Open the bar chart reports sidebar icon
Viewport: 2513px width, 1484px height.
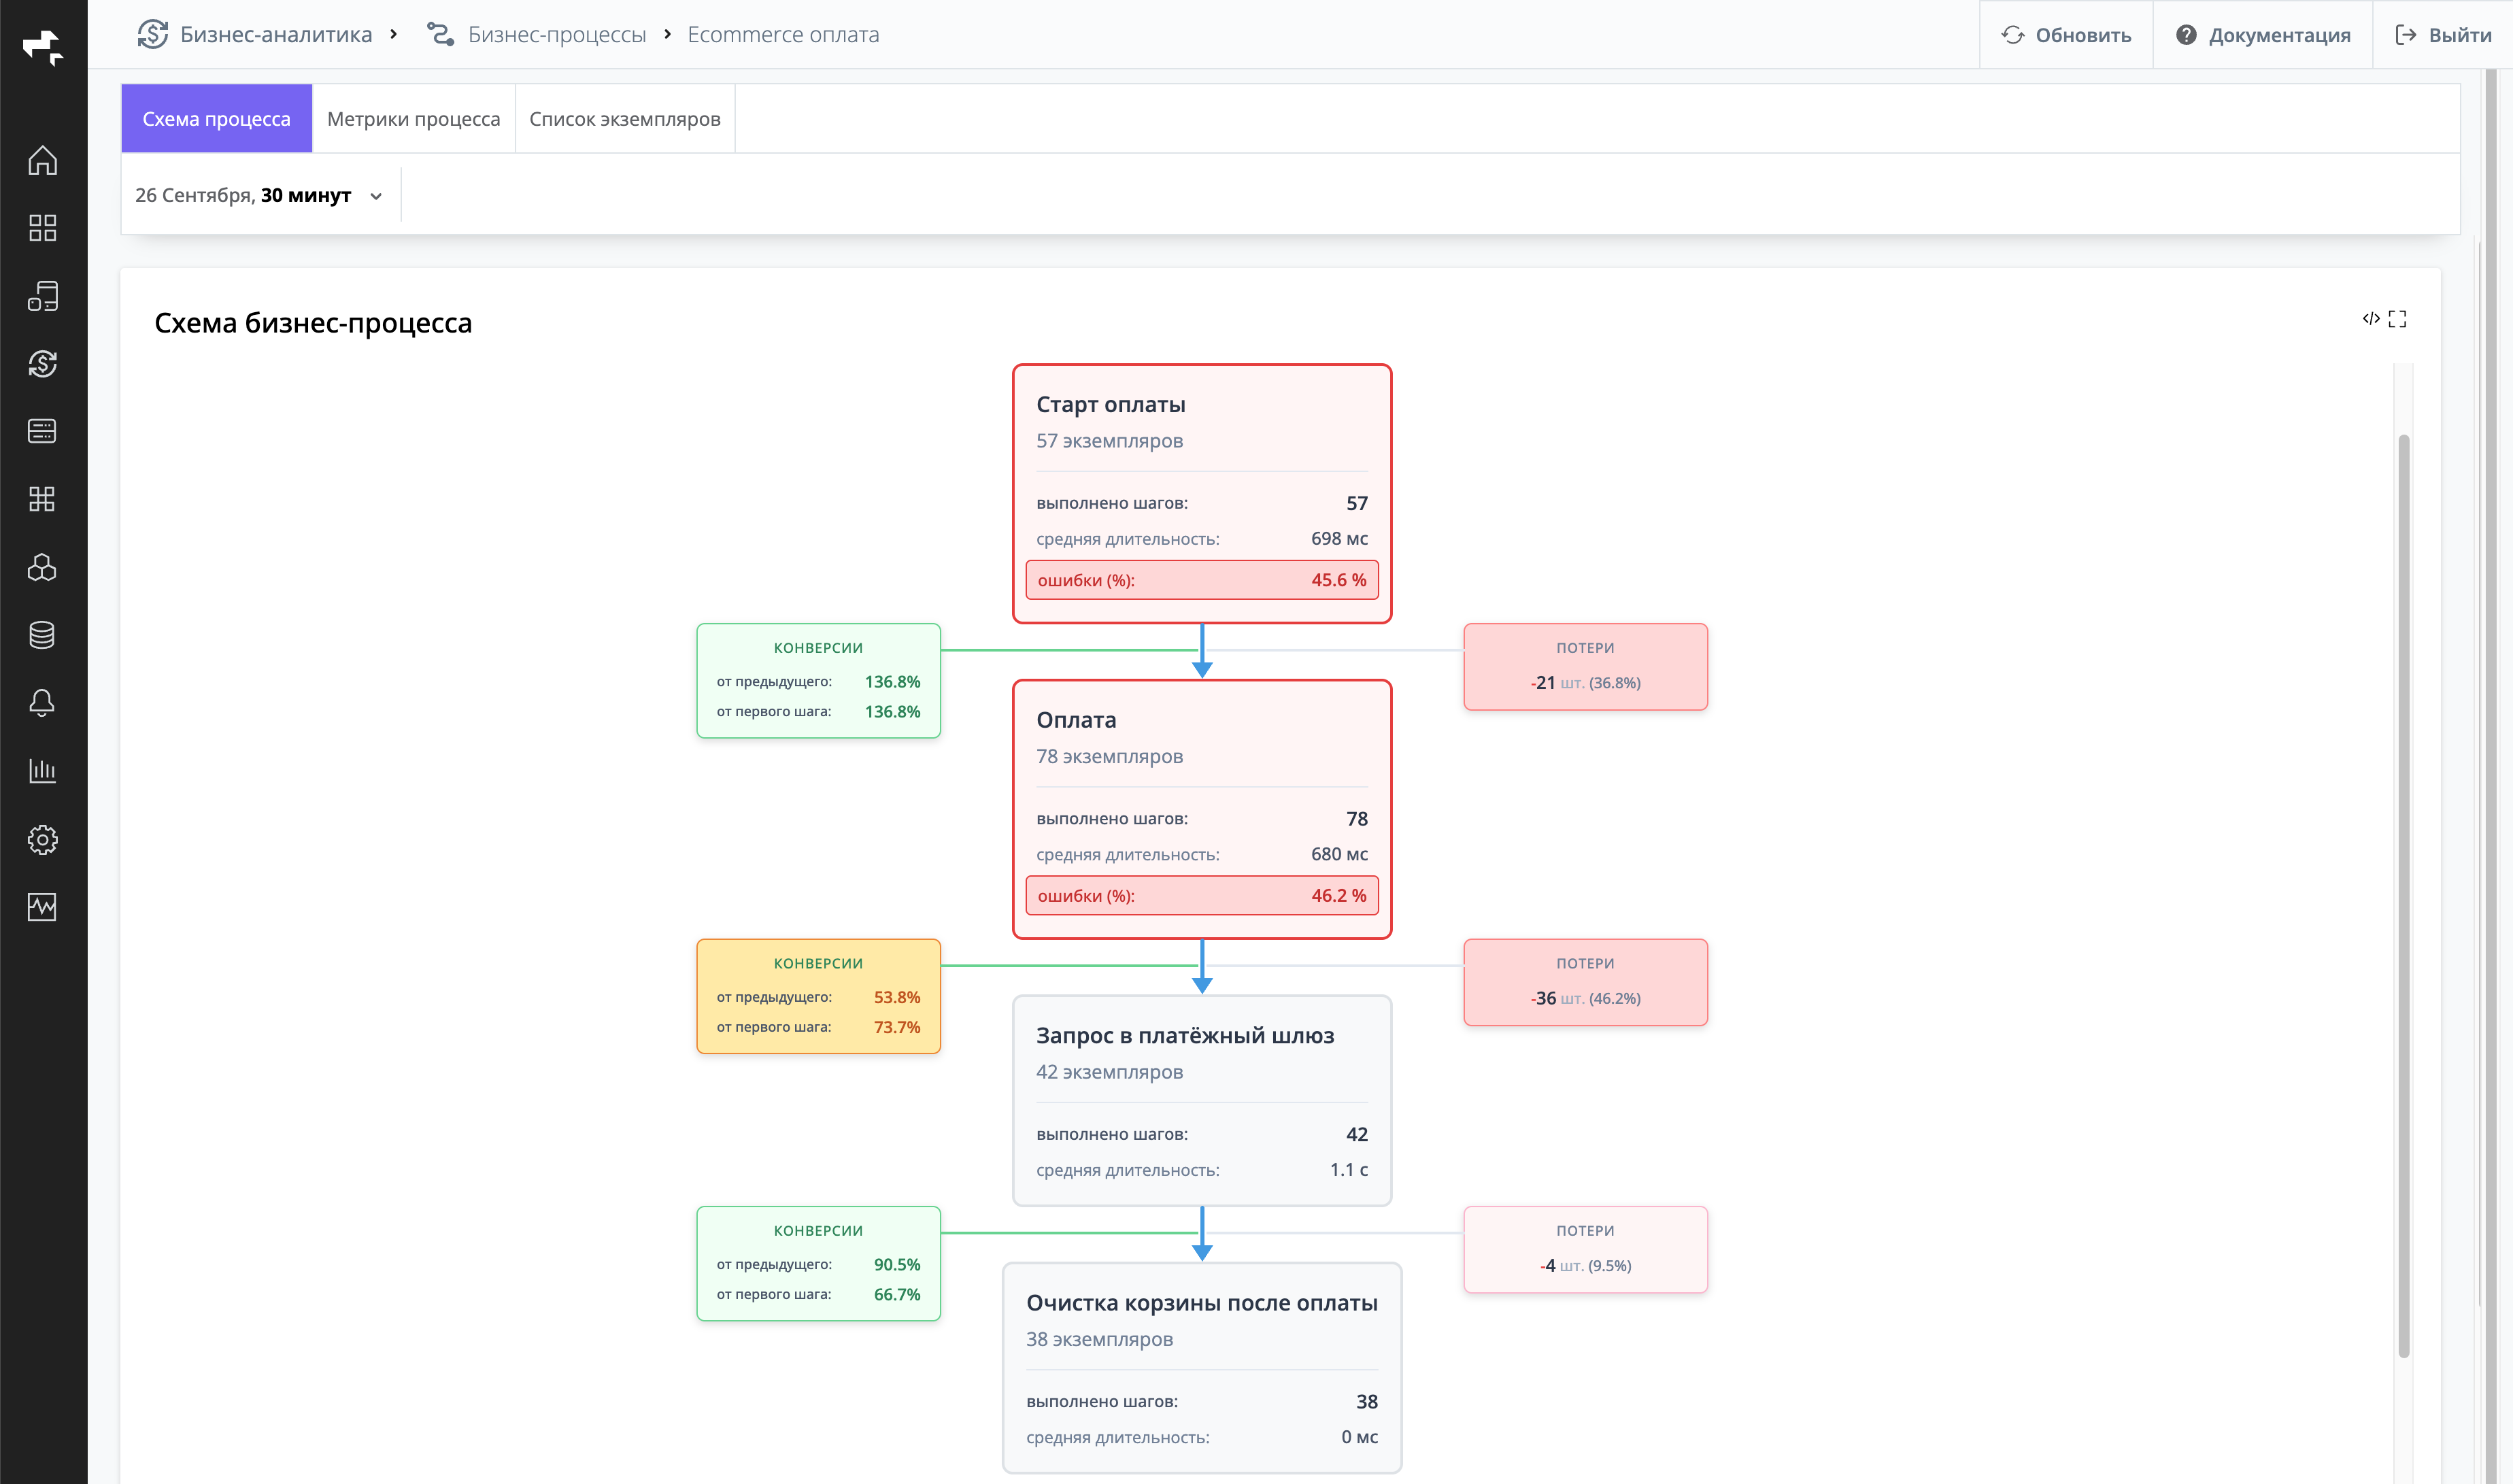click(43, 769)
